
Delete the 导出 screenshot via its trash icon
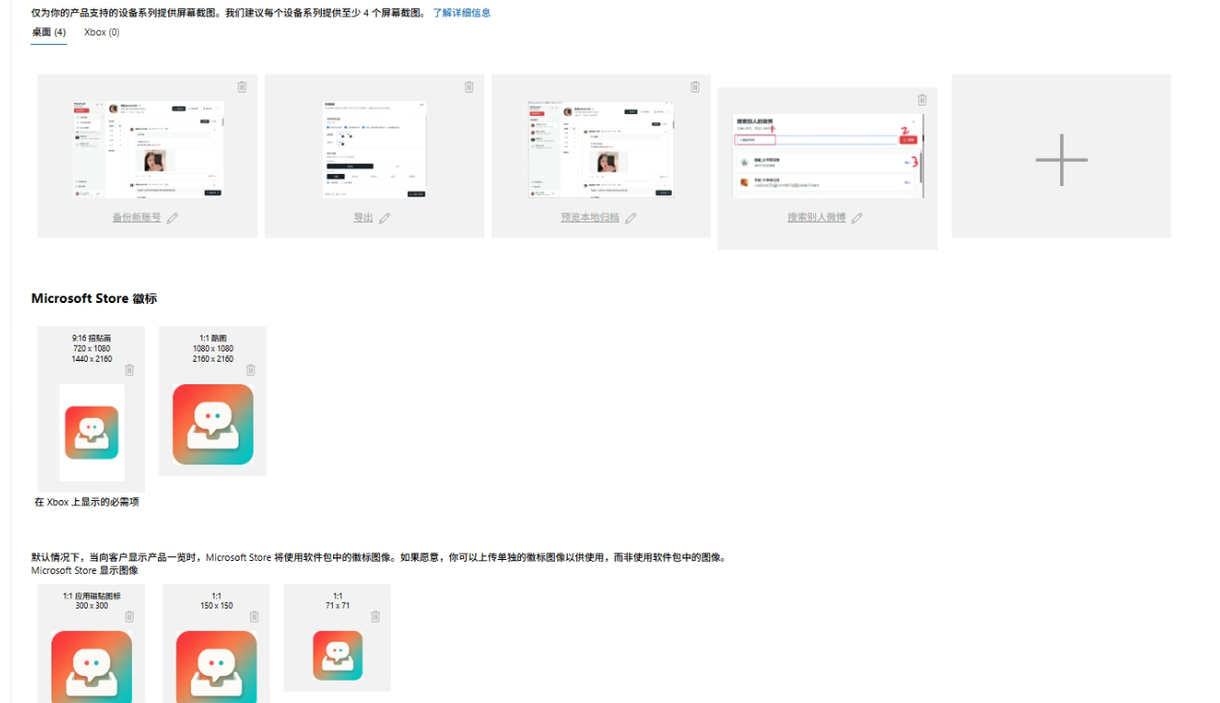(469, 87)
